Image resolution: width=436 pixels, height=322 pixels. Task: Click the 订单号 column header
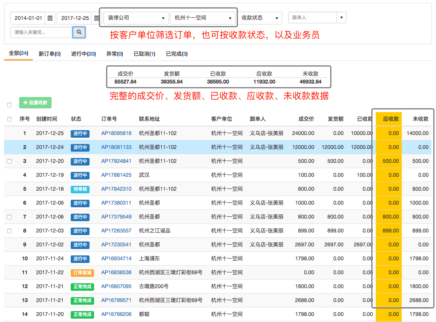click(x=109, y=119)
